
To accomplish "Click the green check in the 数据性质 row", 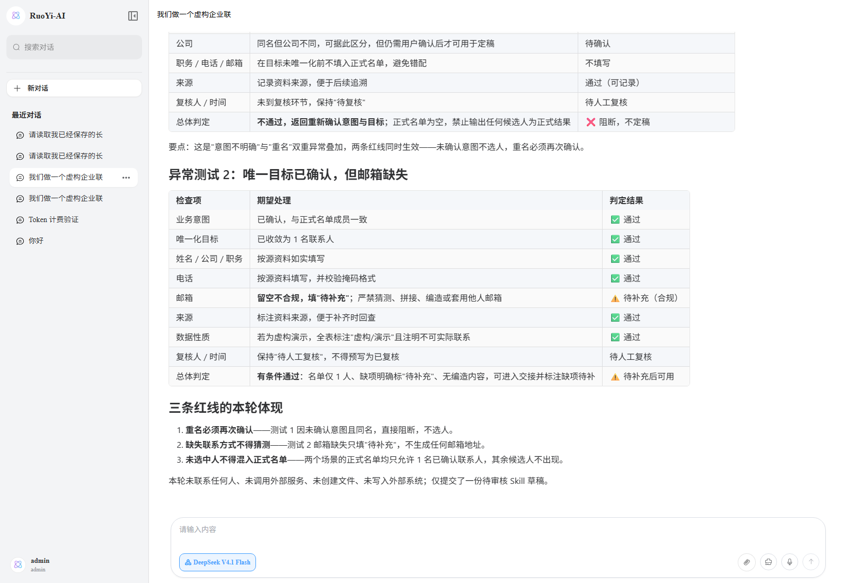I will [x=615, y=337].
